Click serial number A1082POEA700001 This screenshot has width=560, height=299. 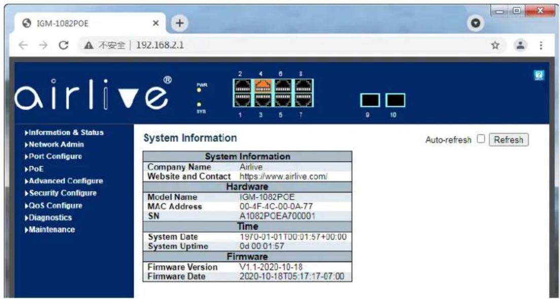pyautogui.click(x=277, y=215)
